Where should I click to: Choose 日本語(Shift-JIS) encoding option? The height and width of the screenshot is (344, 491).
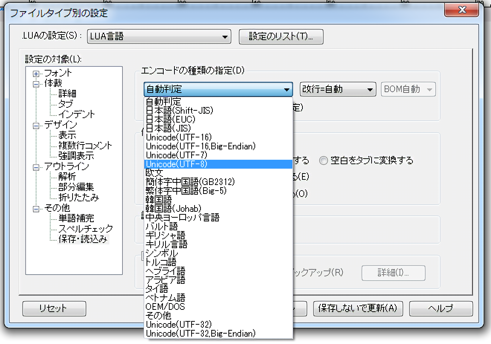click(179, 110)
